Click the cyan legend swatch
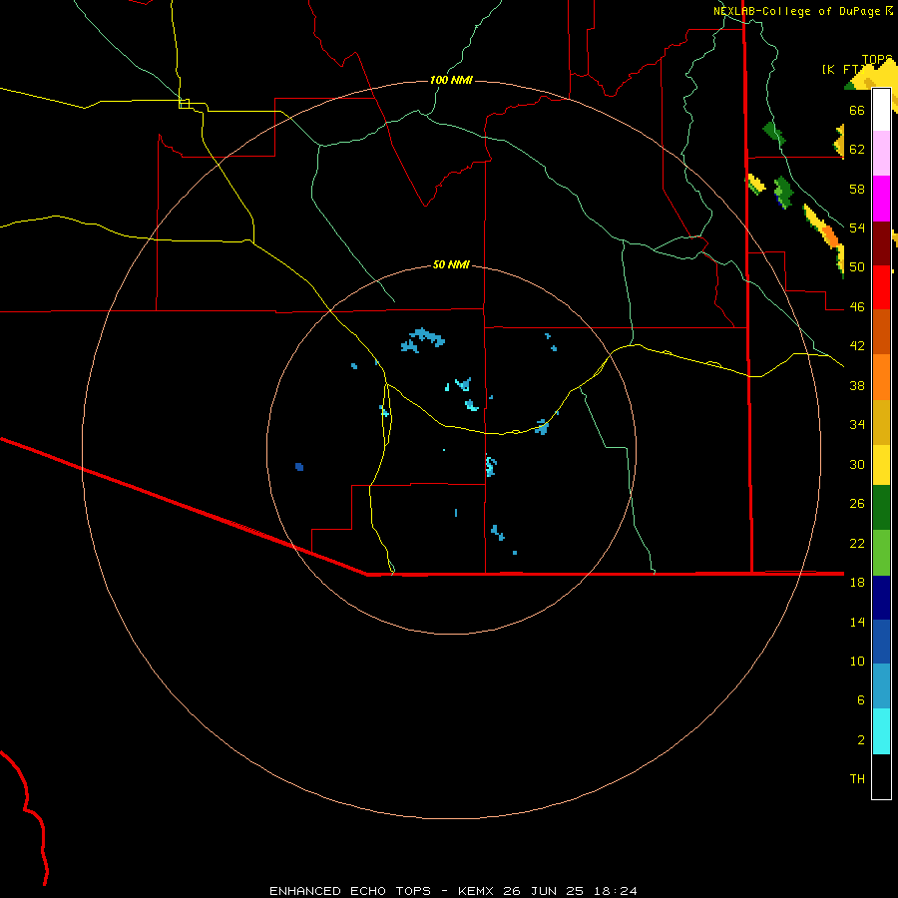 tap(881, 731)
